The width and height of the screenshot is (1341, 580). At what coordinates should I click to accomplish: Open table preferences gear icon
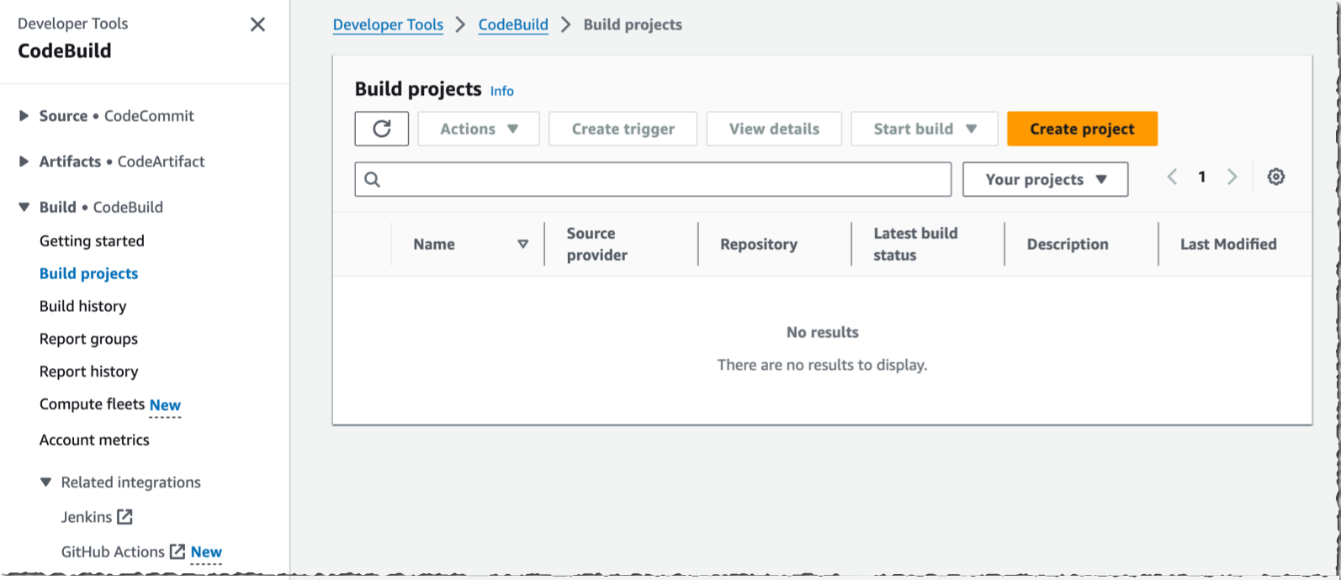click(1276, 177)
